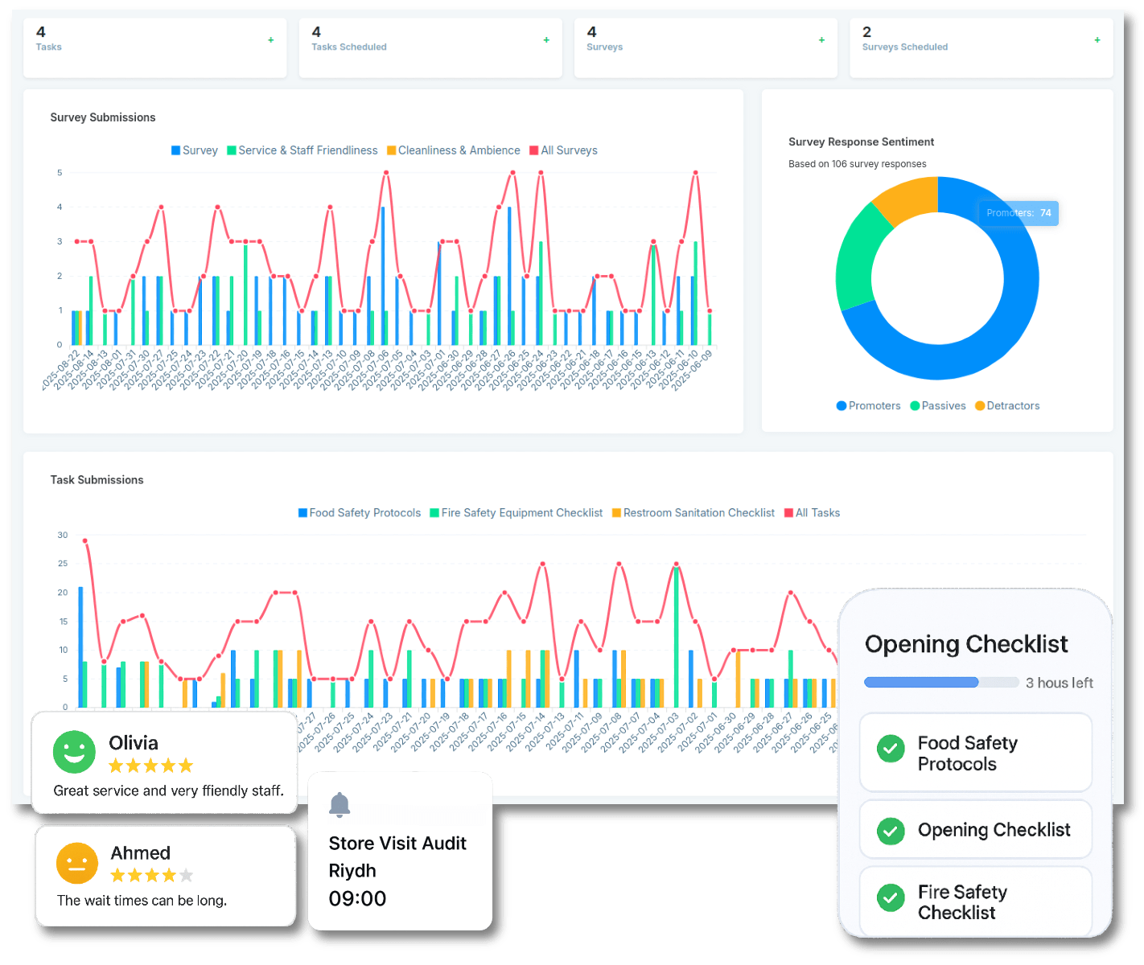Click Ahmed's orange neutral face icon

pos(77,863)
